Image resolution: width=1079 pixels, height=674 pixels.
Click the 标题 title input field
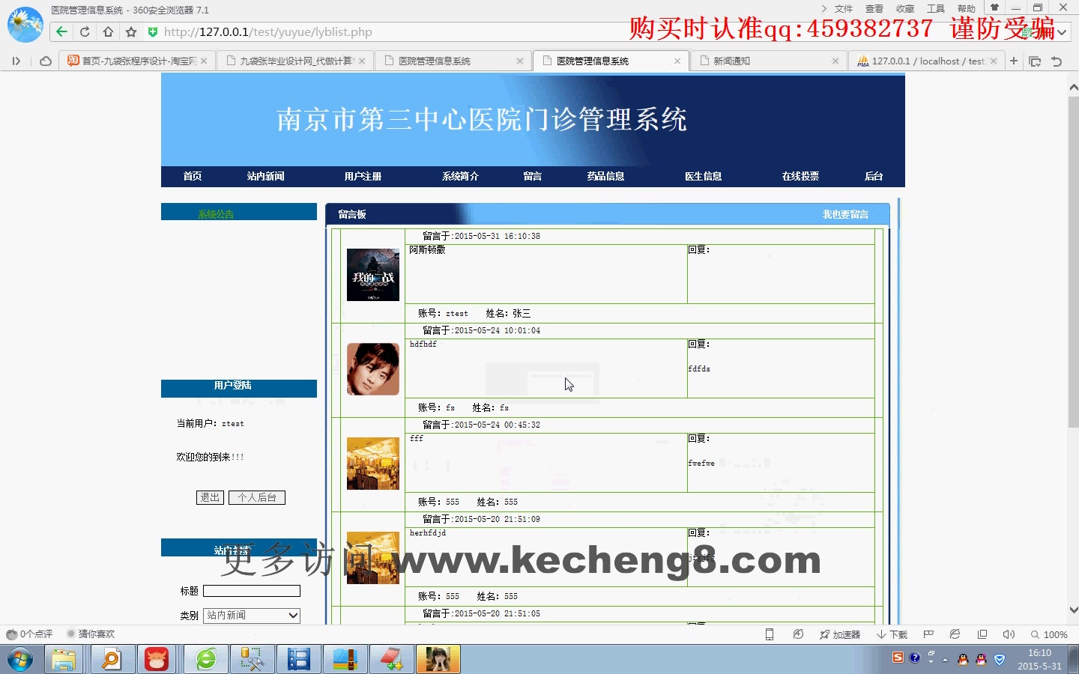pos(252,591)
